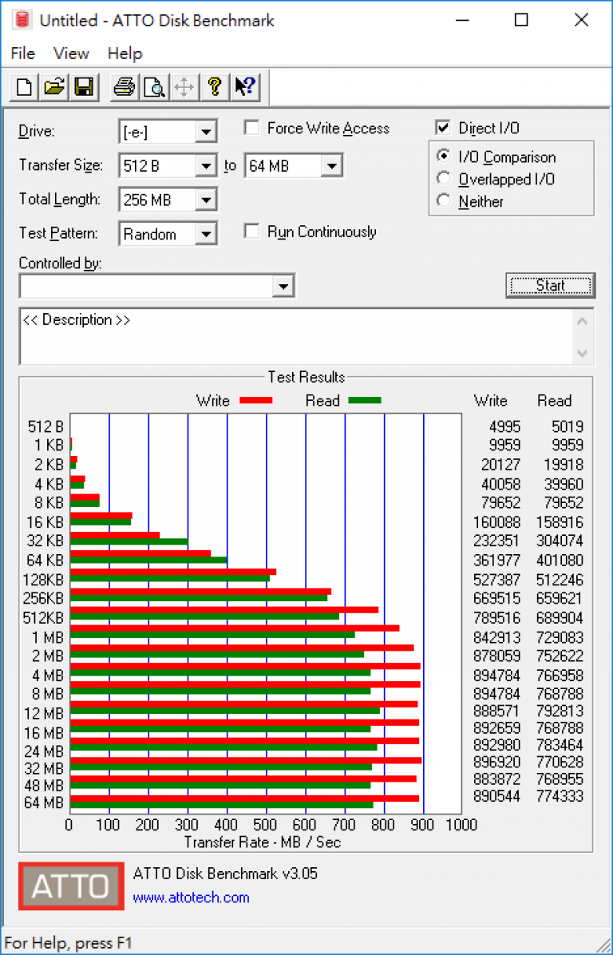Select the Overlapped I/O radio button
This screenshot has height=955, width=613.
click(x=444, y=178)
